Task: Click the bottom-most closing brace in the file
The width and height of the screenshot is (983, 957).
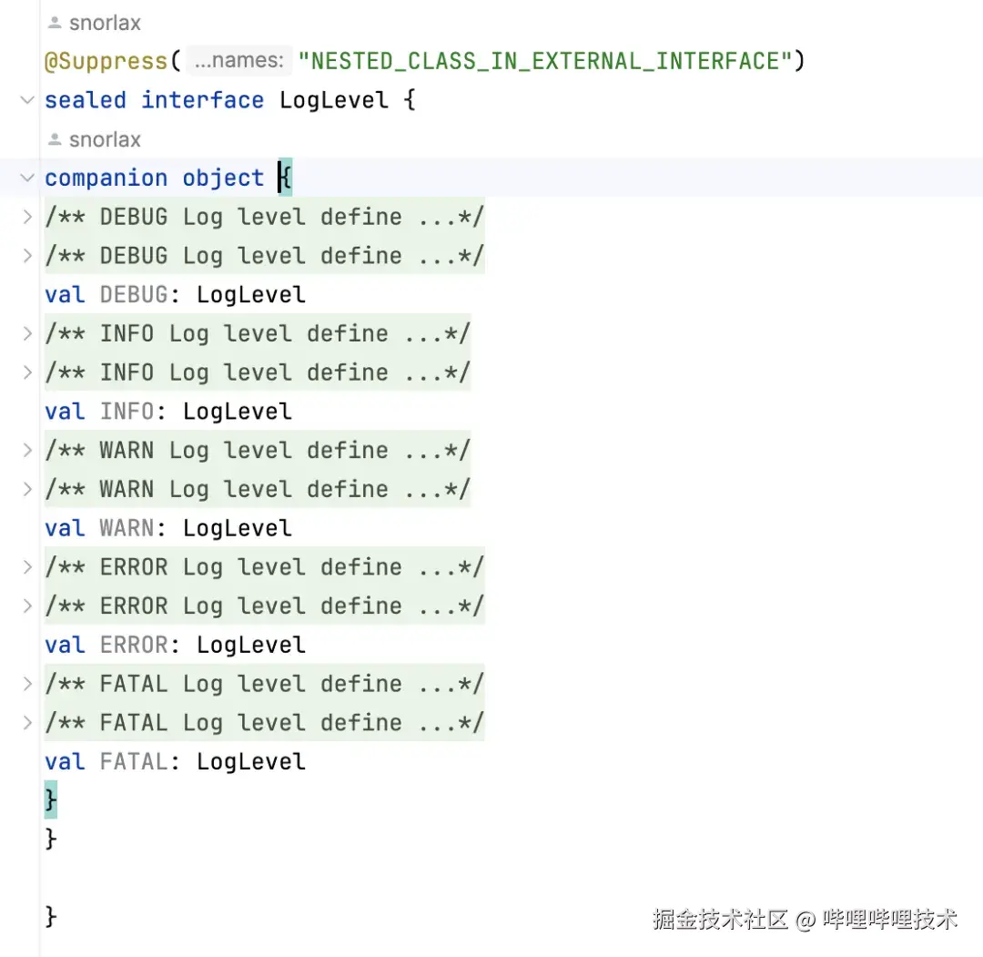Action: (51, 917)
